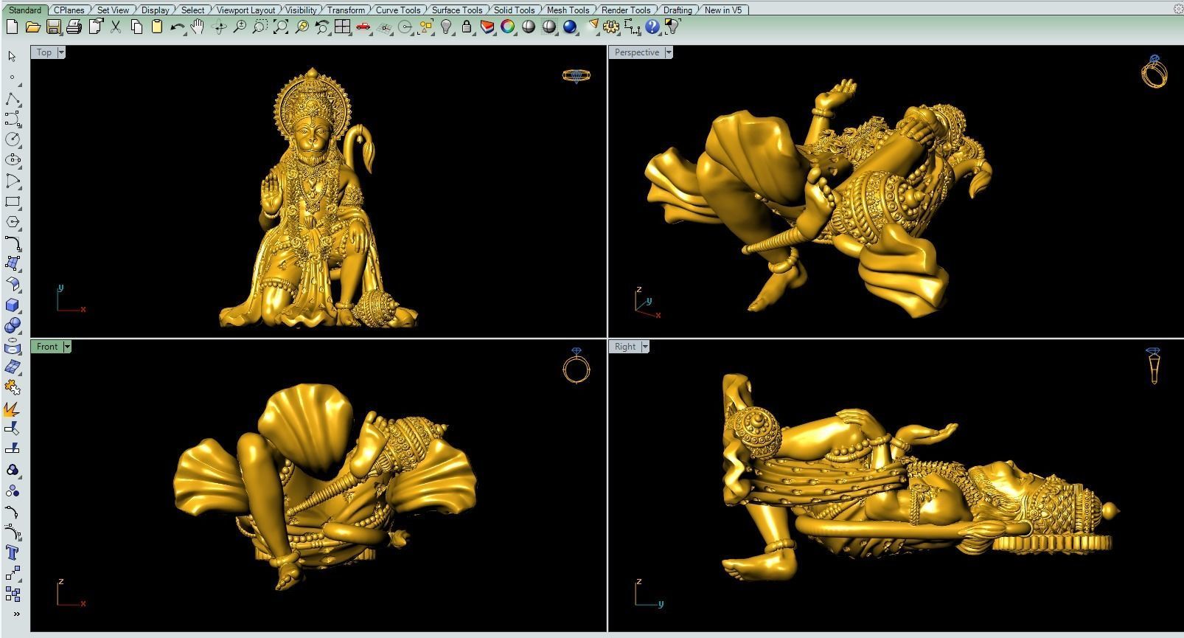The width and height of the screenshot is (1184, 638).
Task: Open the Edit Layers icon
Action: (487, 27)
